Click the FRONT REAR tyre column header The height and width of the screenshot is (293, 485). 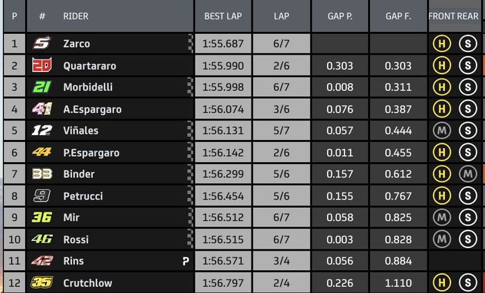453,16
